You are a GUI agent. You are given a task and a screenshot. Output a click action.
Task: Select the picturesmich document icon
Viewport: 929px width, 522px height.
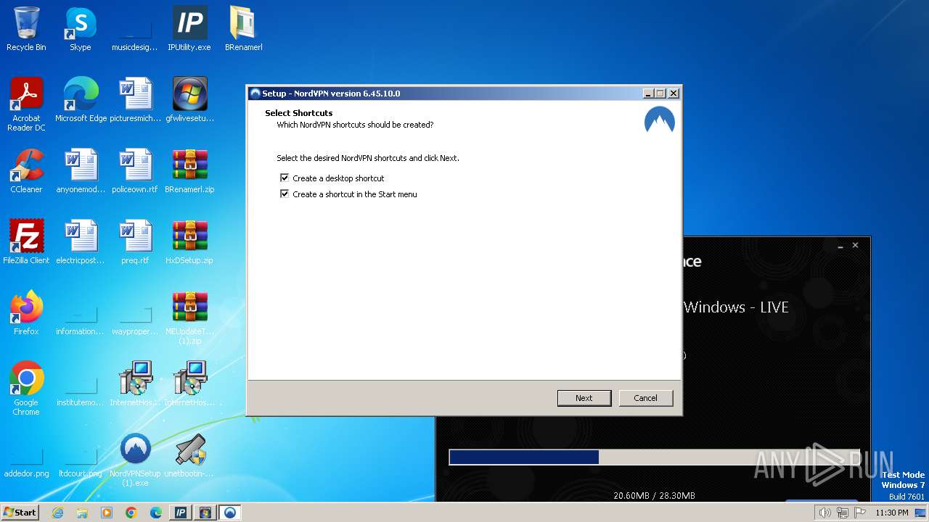click(136, 100)
